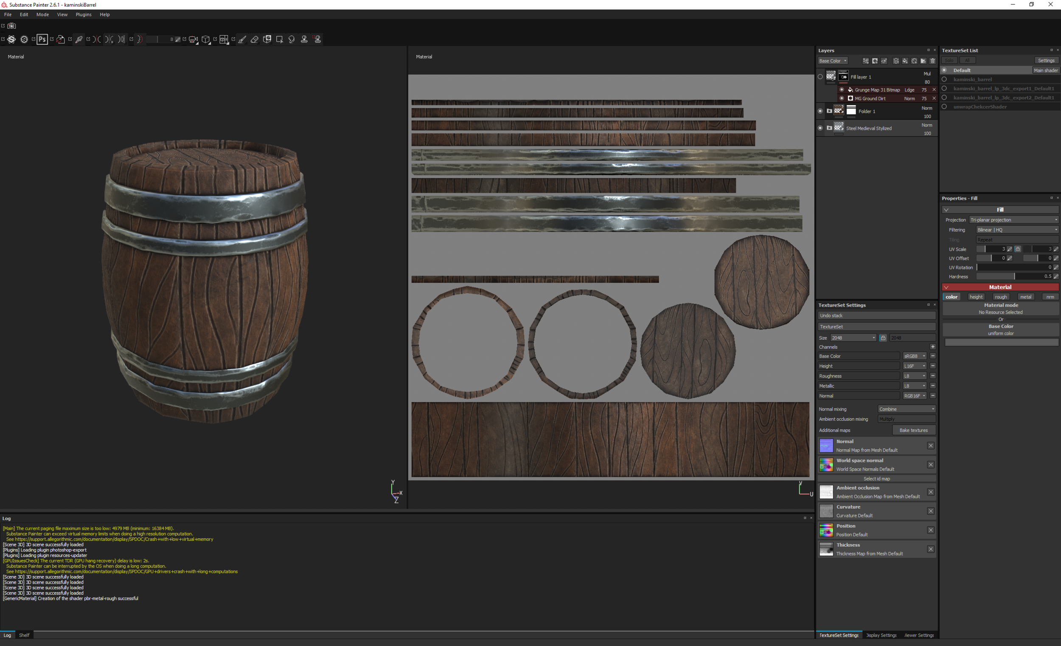The image size is (1061, 646).
Task: Select the Clone stamp tool
Action: pos(304,39)
